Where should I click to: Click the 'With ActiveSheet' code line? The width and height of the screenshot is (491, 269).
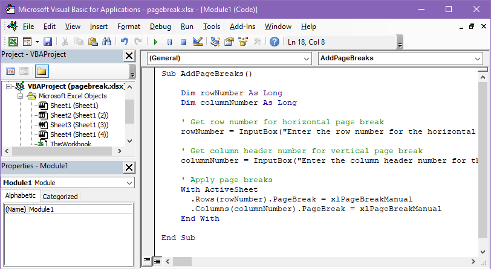tap(219, 189)
